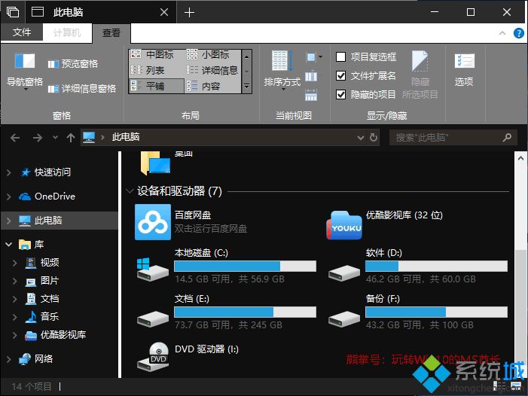Refresh the current location
The height and width of the screenshot is (396, 528).
click(x=374, y=137)
